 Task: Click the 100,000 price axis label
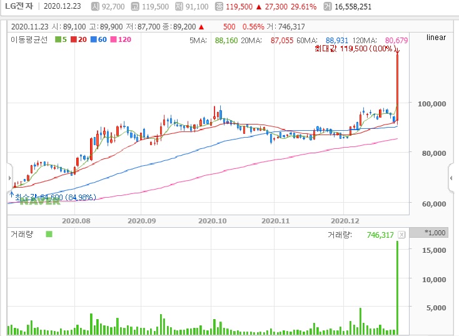[x=431, y=104]
